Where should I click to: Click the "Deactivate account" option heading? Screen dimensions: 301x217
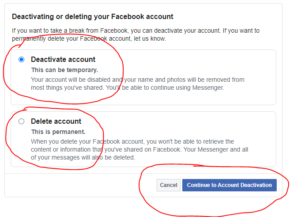[63, 59]
